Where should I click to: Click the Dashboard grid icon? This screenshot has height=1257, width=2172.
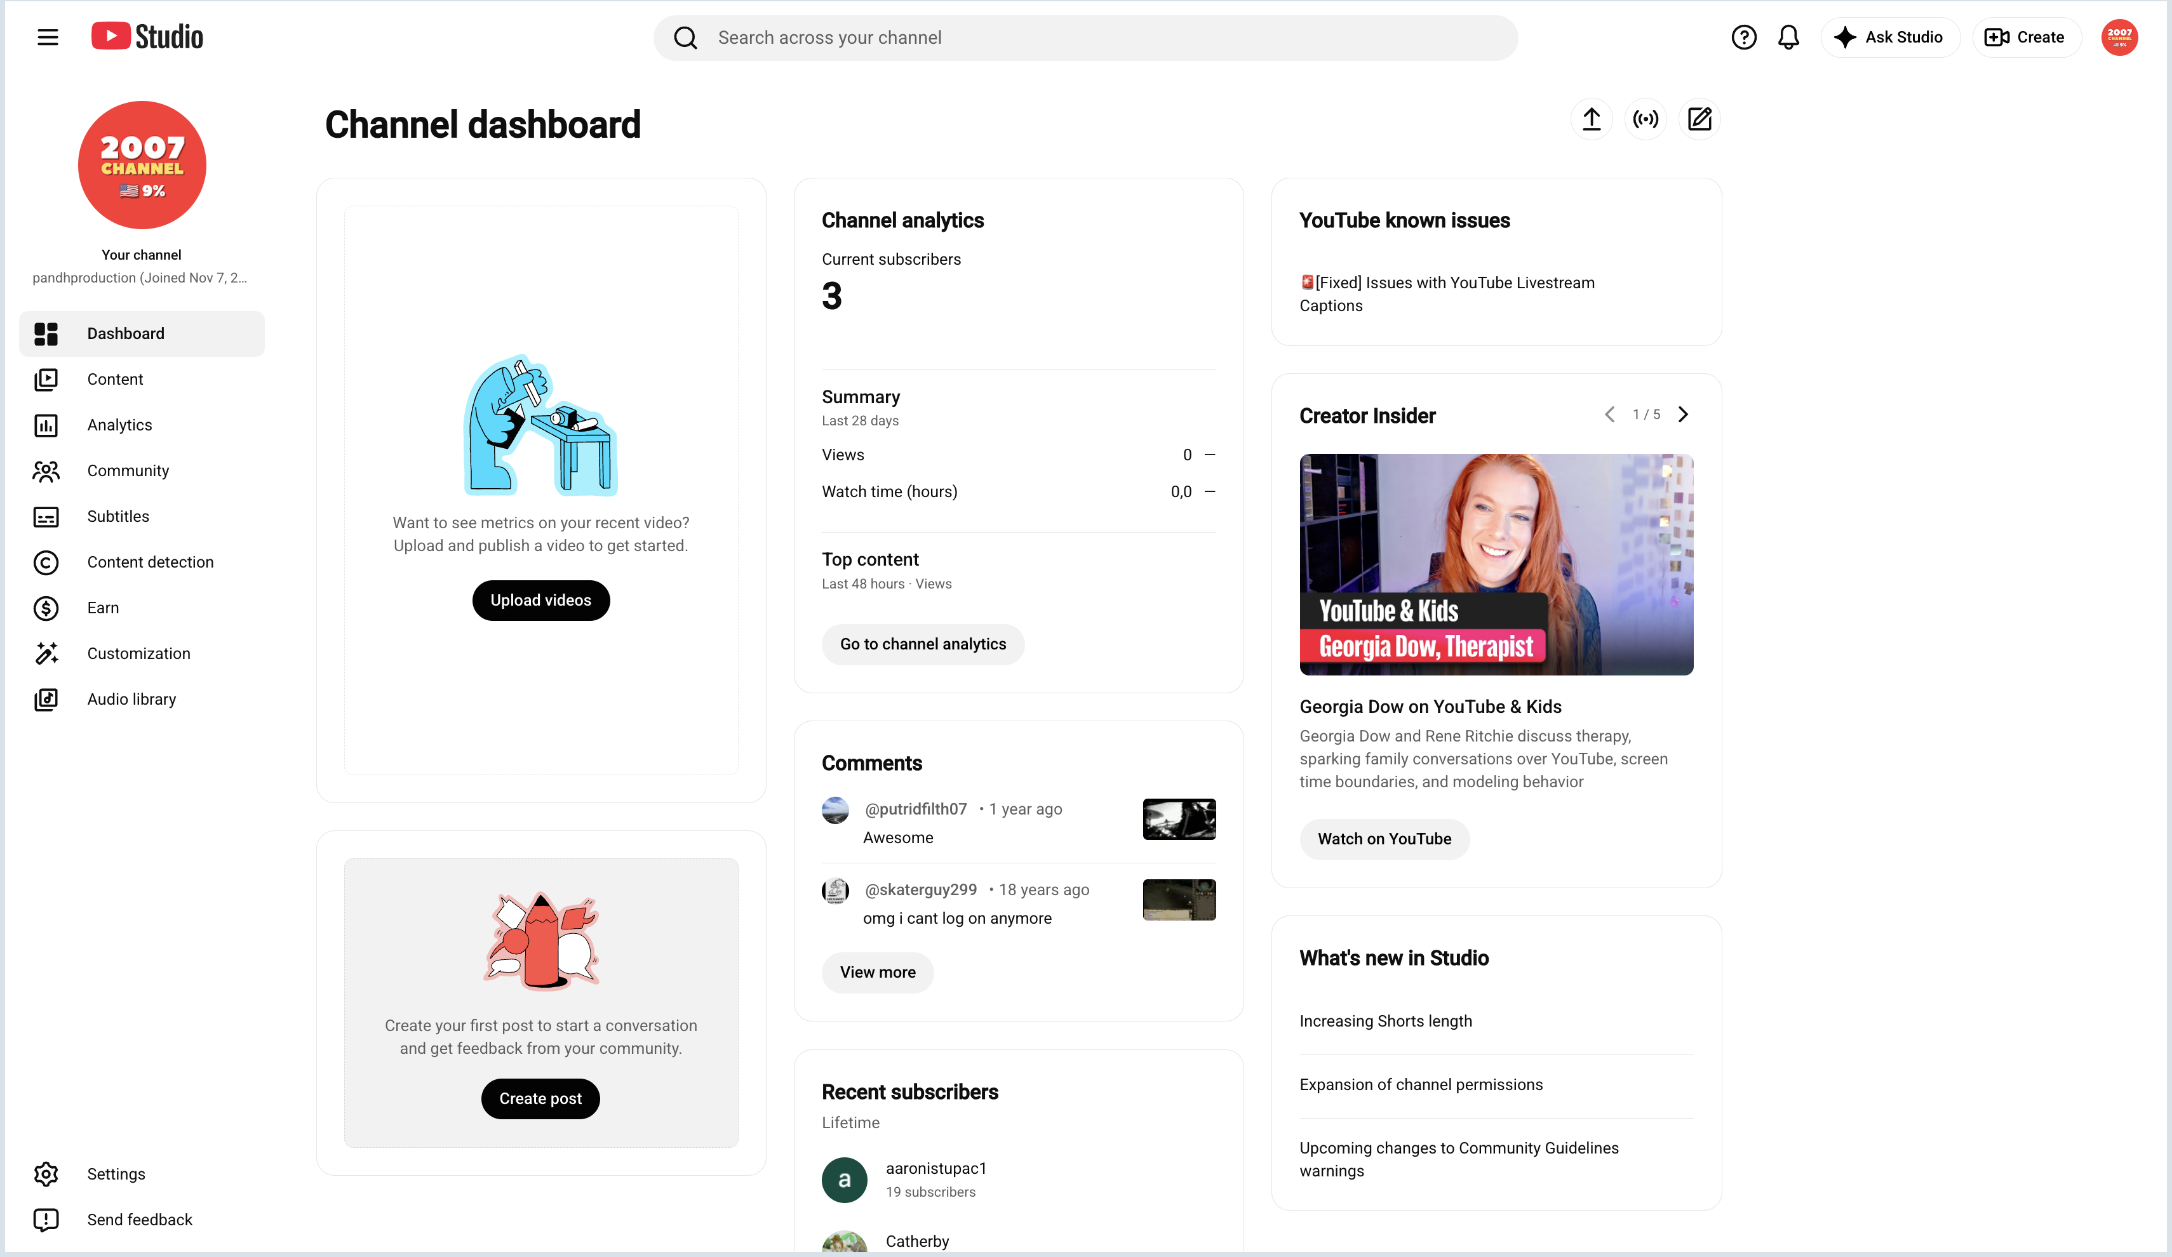pyautogui.click(x=46, y=333)
